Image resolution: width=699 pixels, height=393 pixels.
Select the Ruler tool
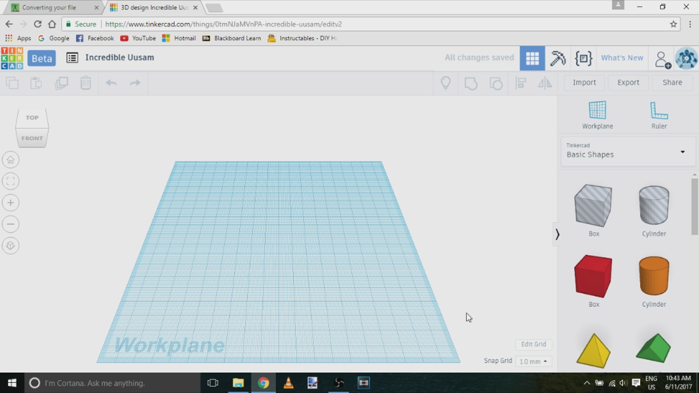[x=659, y=115]
